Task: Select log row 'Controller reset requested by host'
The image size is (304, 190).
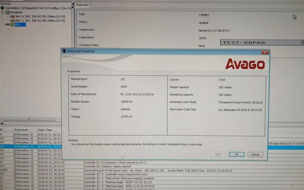Action: pos(152,174)
